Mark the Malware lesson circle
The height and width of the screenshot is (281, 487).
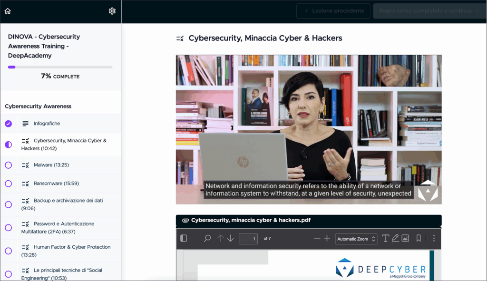coord(8,165)
